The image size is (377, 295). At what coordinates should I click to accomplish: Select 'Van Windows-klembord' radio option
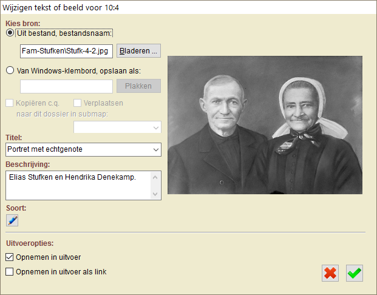point(10,70)
